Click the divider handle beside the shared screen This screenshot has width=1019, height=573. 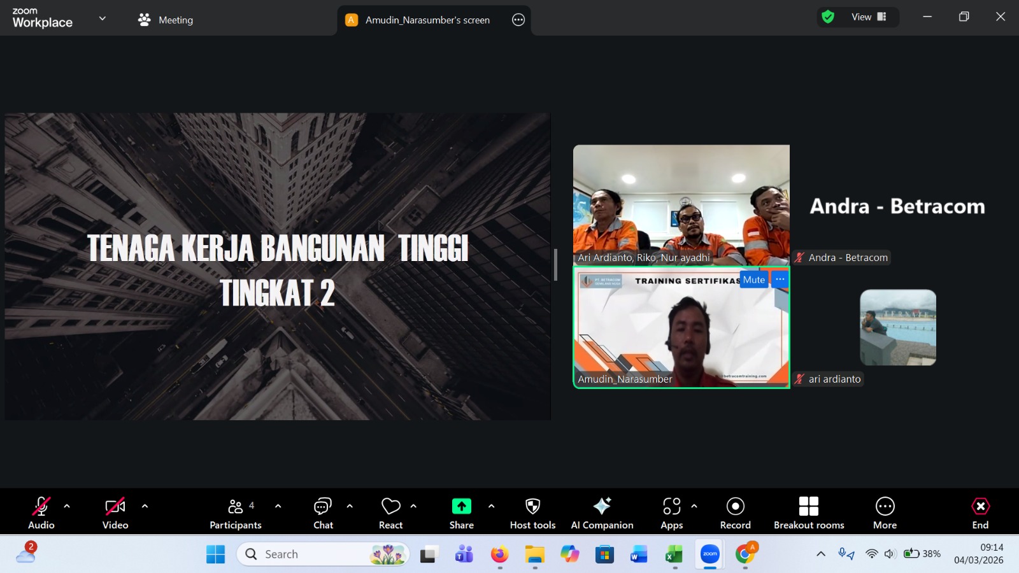point(555,264)
